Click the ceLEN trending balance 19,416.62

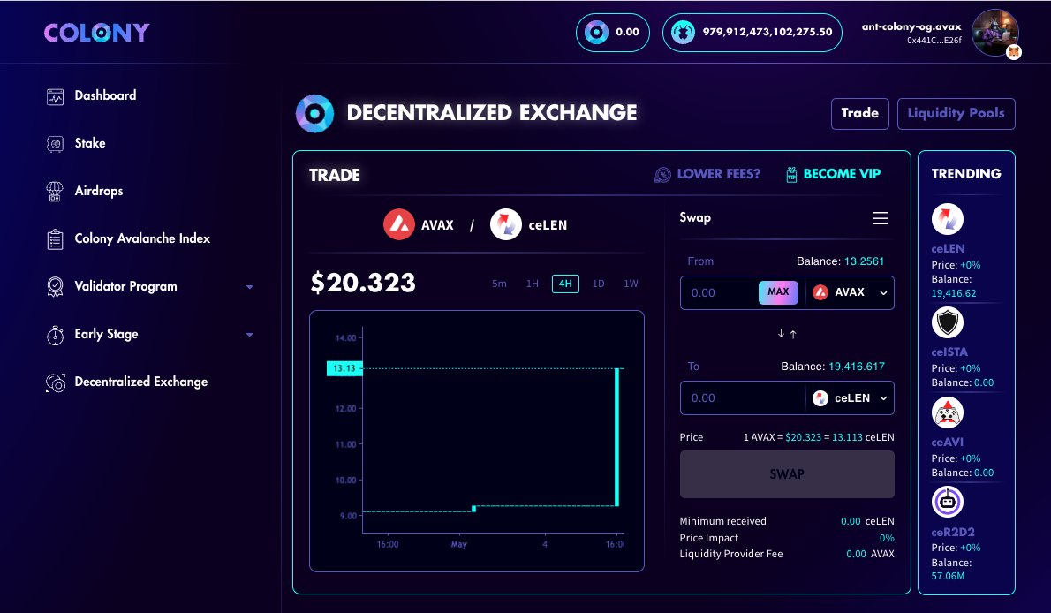click(x=954, y=293)
